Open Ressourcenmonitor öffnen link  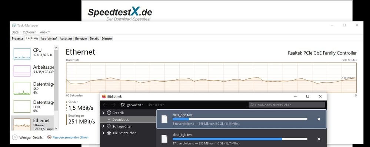tap(70, 137)
